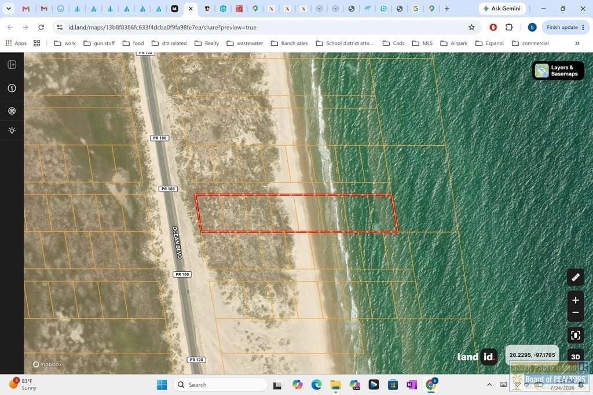Open the commercial bookmarks folder

click(x=530, y=43)
